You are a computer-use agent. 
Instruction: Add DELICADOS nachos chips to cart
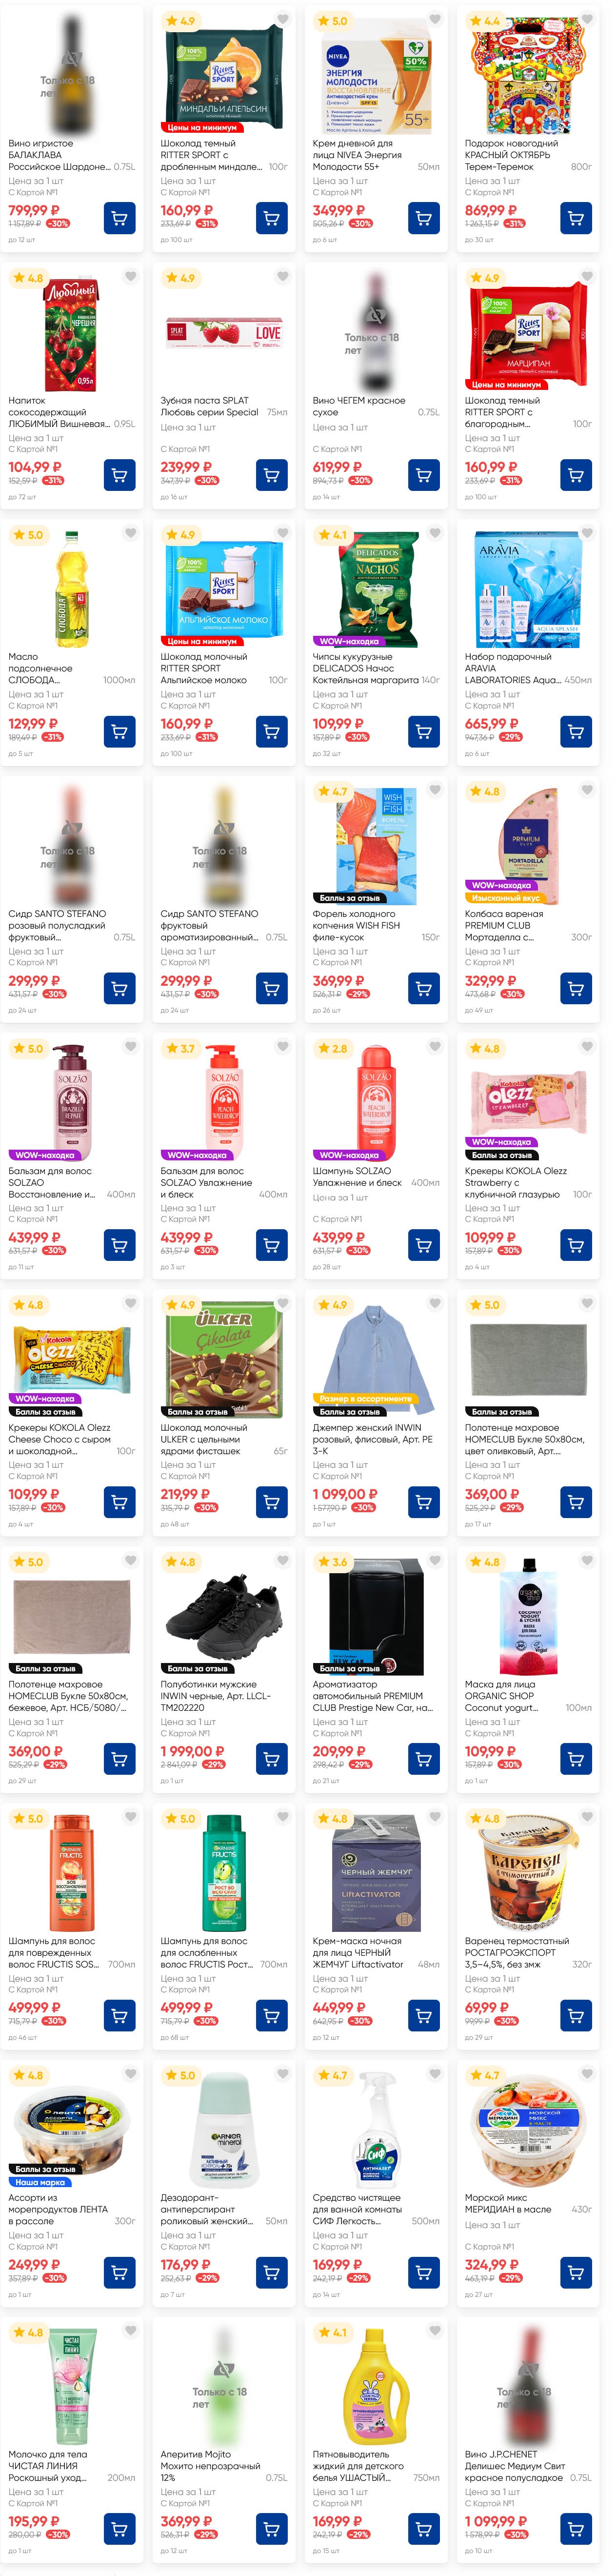point(423,732)
